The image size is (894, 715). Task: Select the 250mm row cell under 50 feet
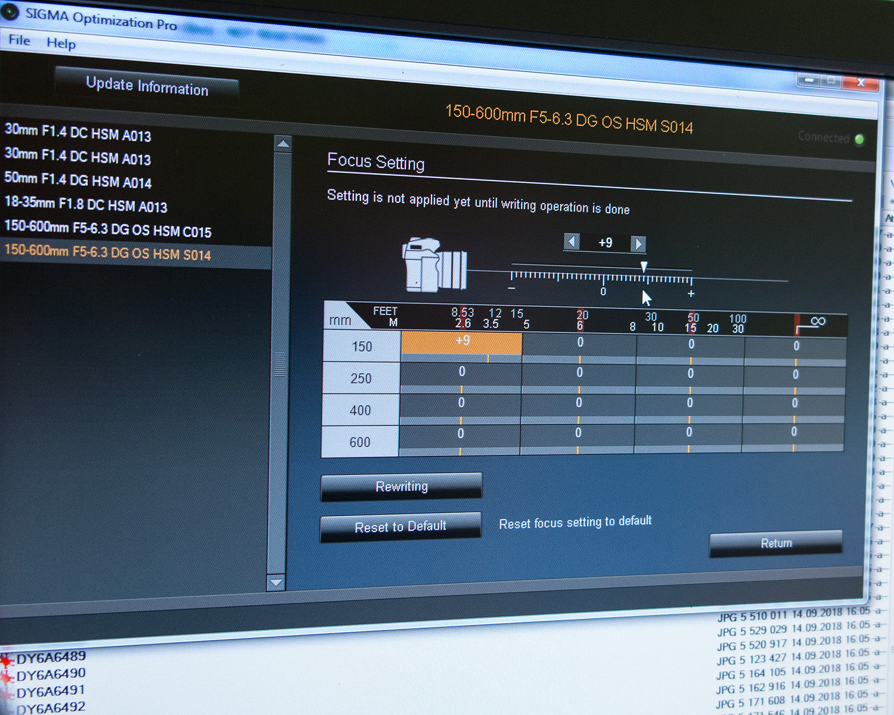click(x=690, y=380)
